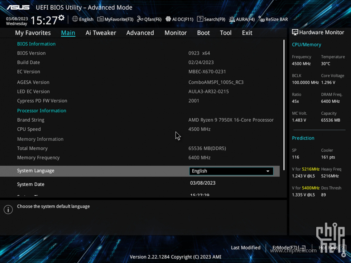Click the Ratio 45x reading
Image resolution: width=351 pixels, height=263 pixels.
(x=295, y=101)
